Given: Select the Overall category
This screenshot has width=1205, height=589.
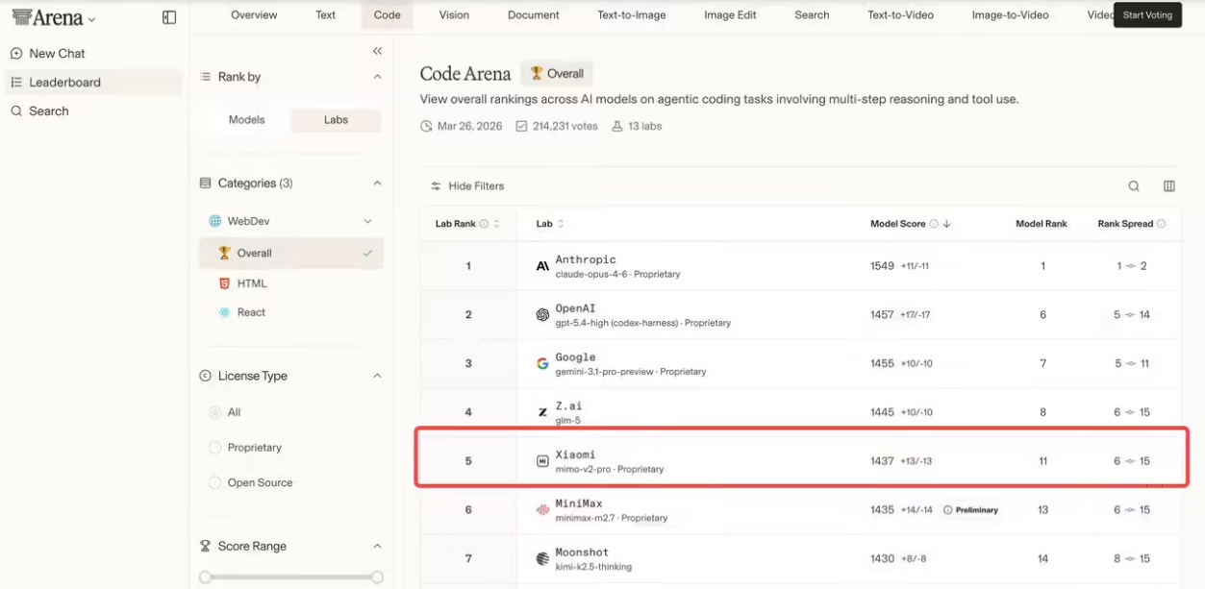Looking at the screenshot, I should point(291,254).
